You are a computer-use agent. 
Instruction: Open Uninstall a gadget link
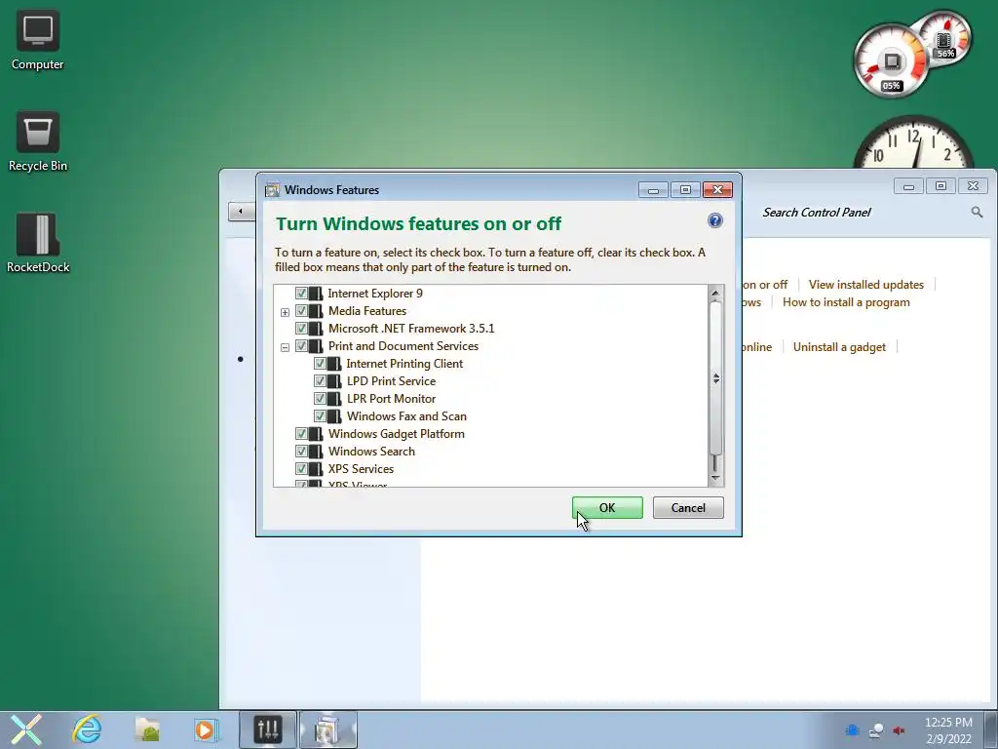[839, 347]
